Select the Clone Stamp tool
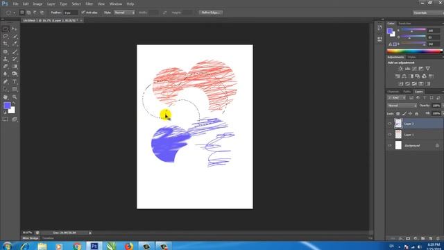 (6, 59)
